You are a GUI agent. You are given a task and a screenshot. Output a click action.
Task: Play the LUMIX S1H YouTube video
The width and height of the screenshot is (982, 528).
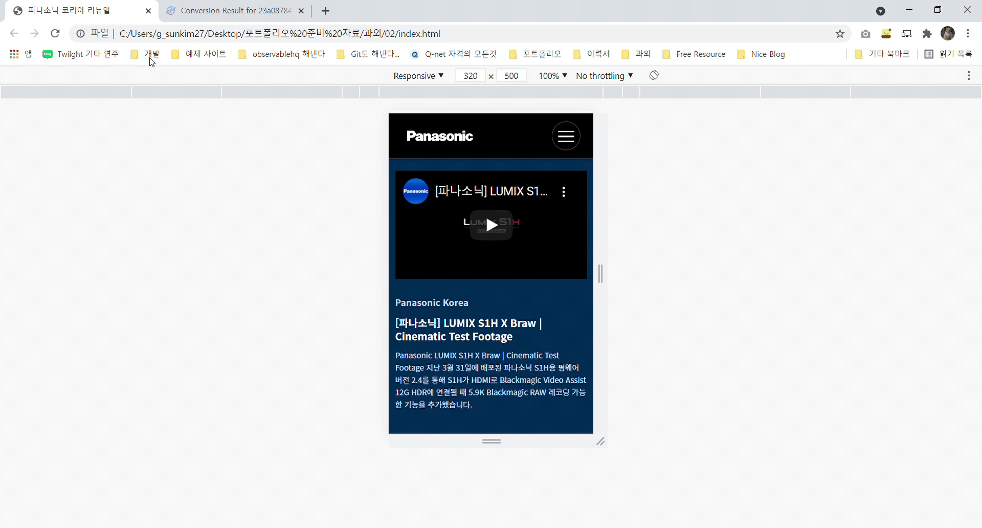[491, 225]
